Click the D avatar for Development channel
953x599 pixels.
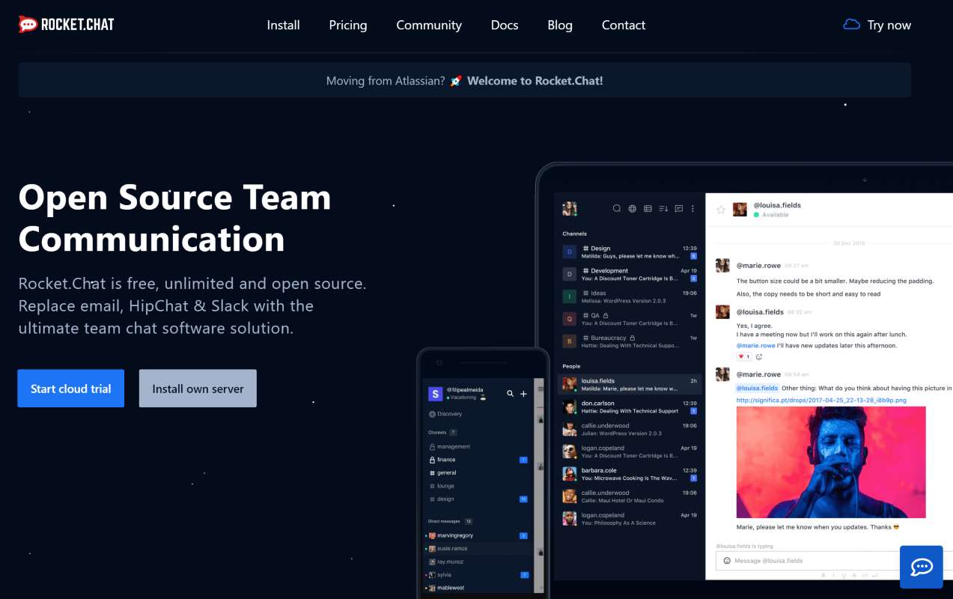coord(570,274)
